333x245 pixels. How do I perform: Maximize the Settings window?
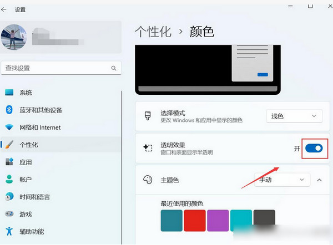click(x=310, y=6)
